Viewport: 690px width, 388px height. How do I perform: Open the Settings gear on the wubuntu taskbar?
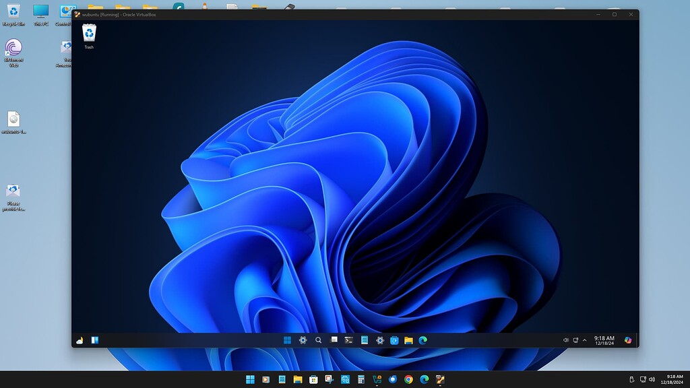tap(303, 340)
